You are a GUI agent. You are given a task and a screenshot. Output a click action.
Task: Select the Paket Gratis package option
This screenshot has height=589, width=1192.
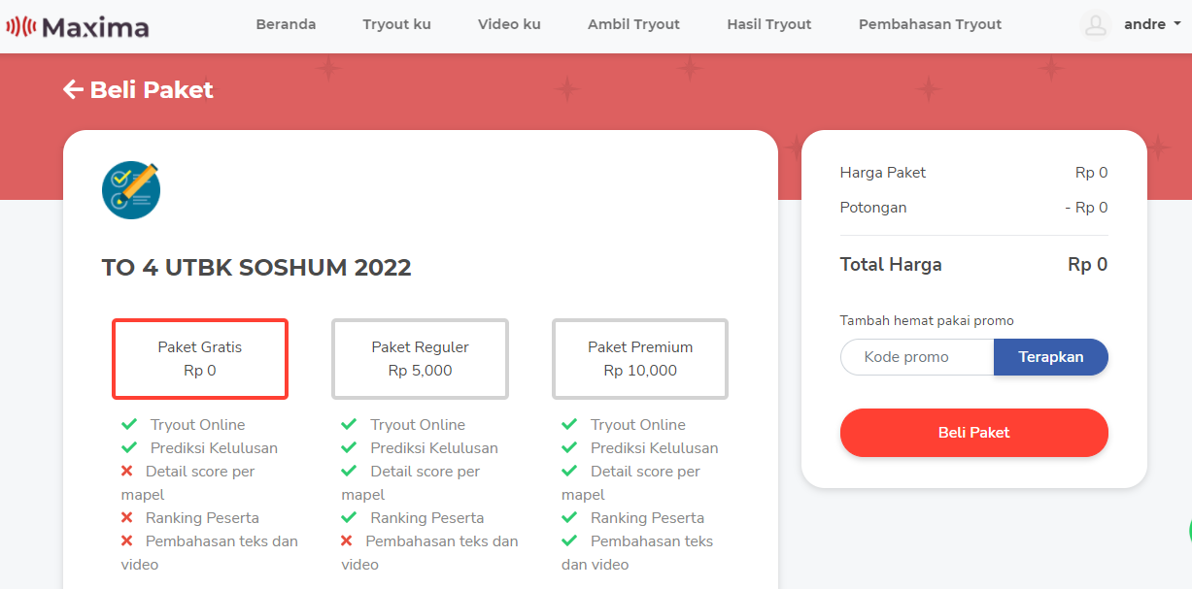(200, 358)
